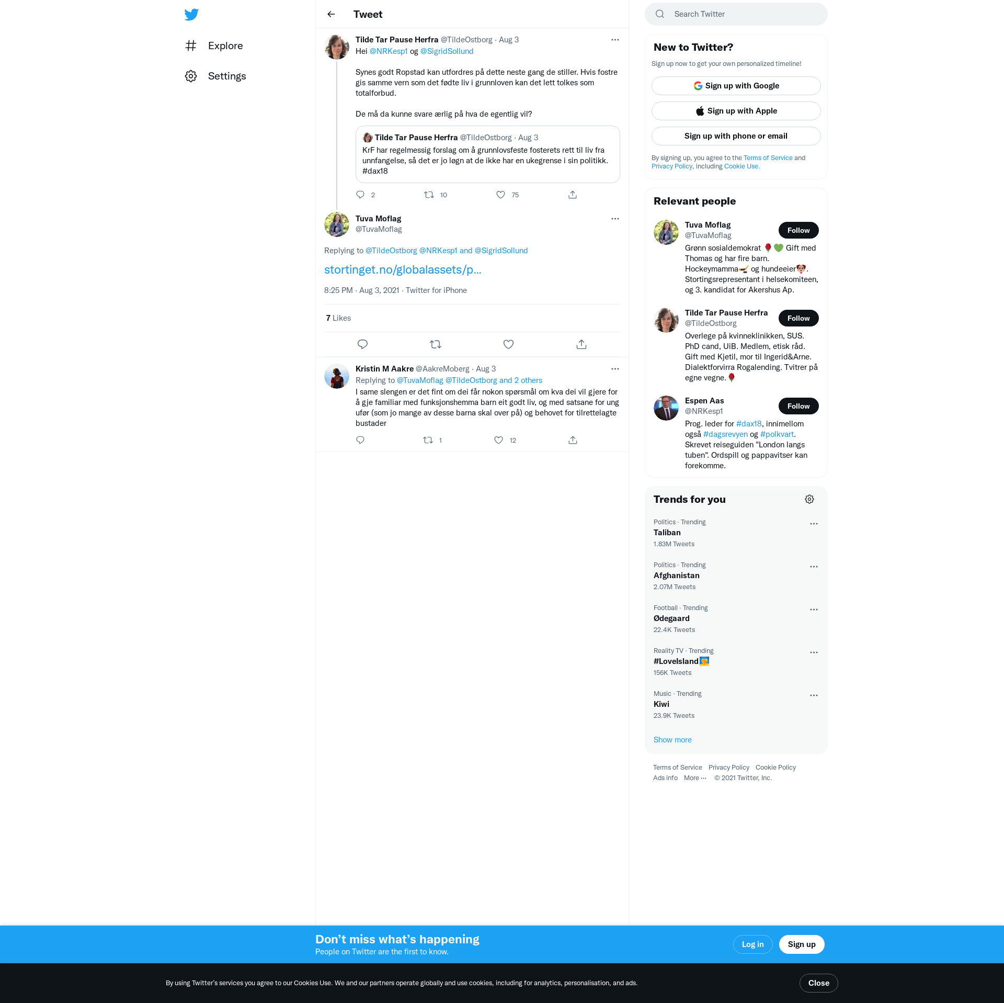Screen dimensions: 1004x1003
Task: Open the quoted tweet by Tilde Tar Pause Herfra
Action: point(488,154)
